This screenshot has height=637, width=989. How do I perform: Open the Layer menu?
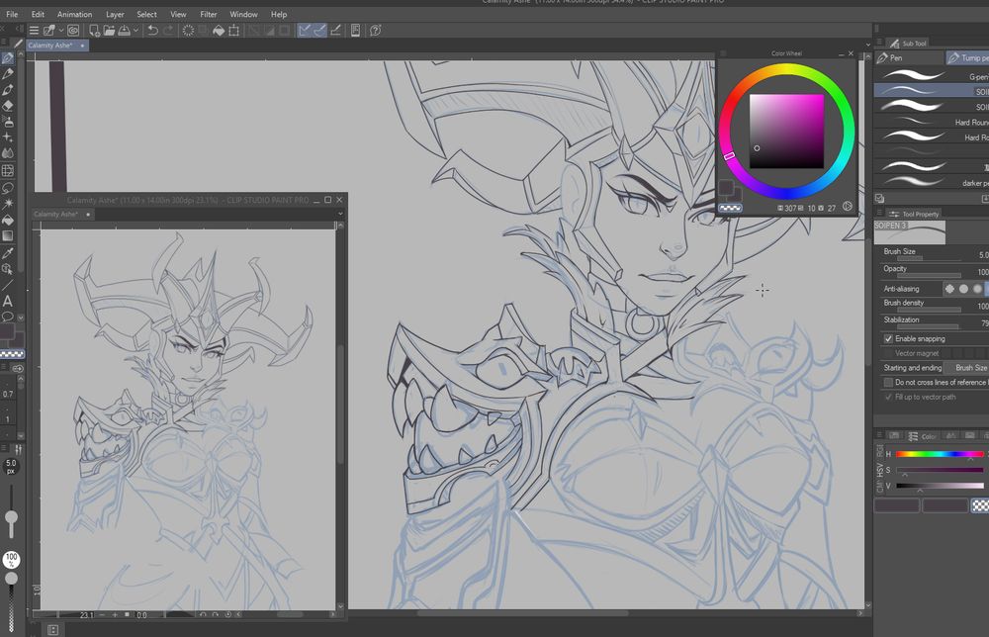pos(115,14)
